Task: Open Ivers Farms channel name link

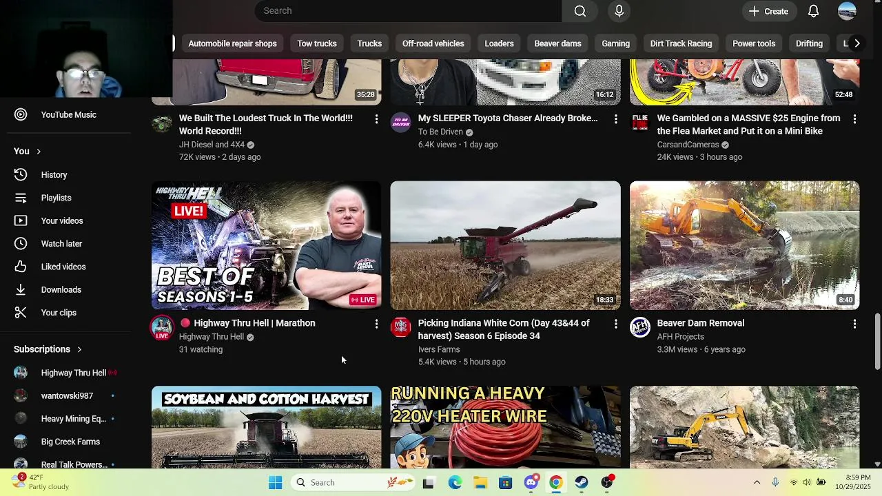Action: point(439,349)
